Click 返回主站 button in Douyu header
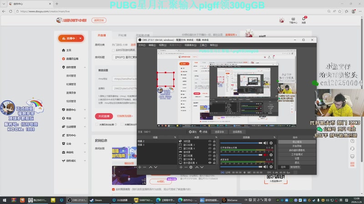364x204 pixels. pyautogui.click(x=99, y=20)
